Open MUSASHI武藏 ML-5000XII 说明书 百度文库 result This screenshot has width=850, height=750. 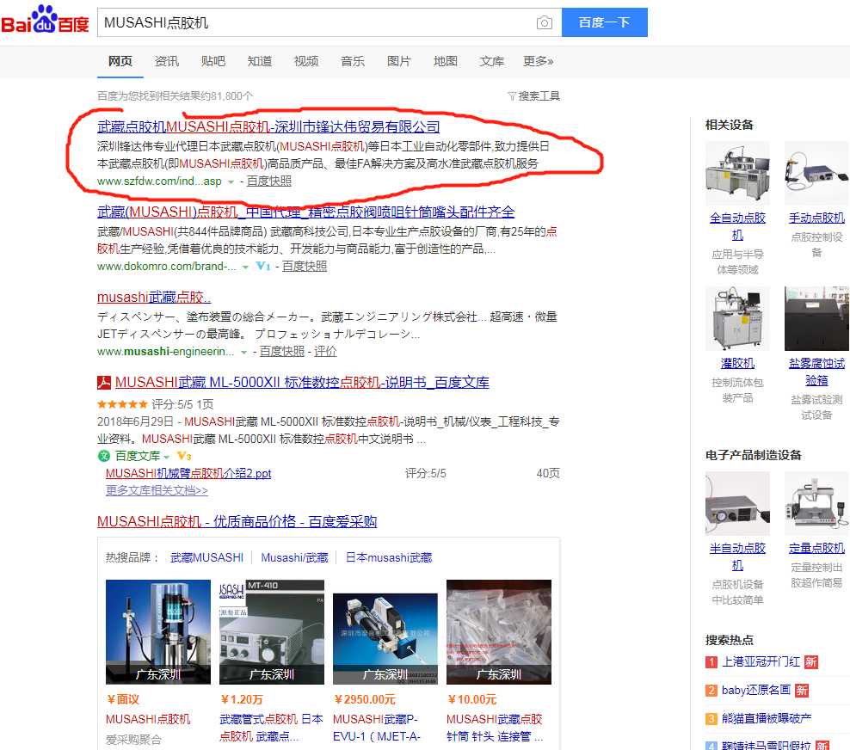[x=302, y=383]
